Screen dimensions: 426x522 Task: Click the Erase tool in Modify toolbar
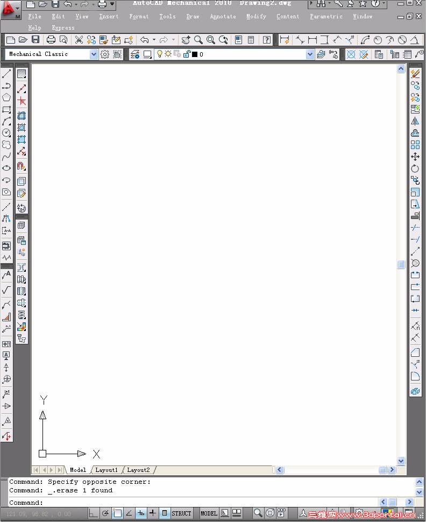[x=415, y=74]
